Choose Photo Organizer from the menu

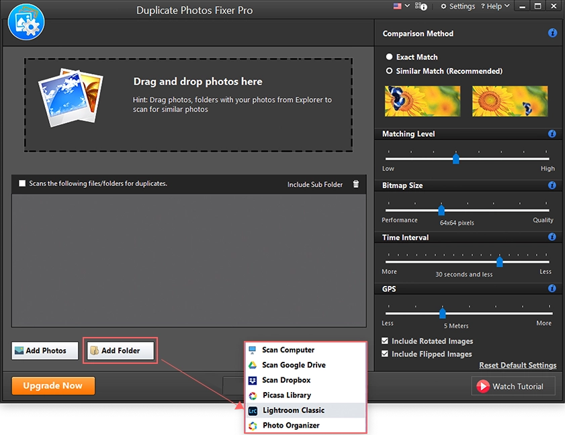306,426
